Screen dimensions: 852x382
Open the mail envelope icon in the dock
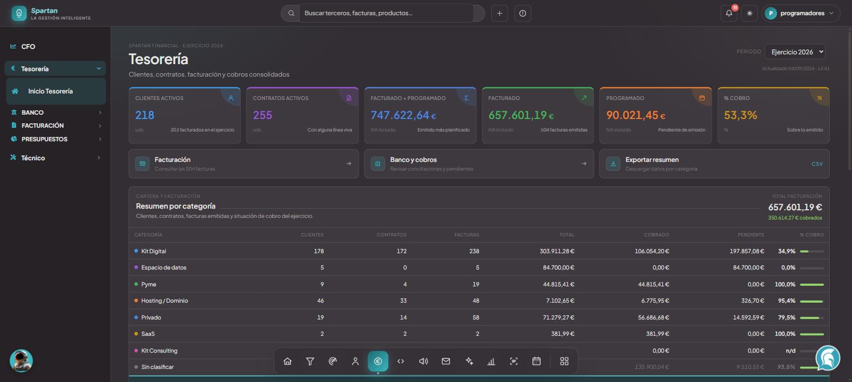[446, 361]
